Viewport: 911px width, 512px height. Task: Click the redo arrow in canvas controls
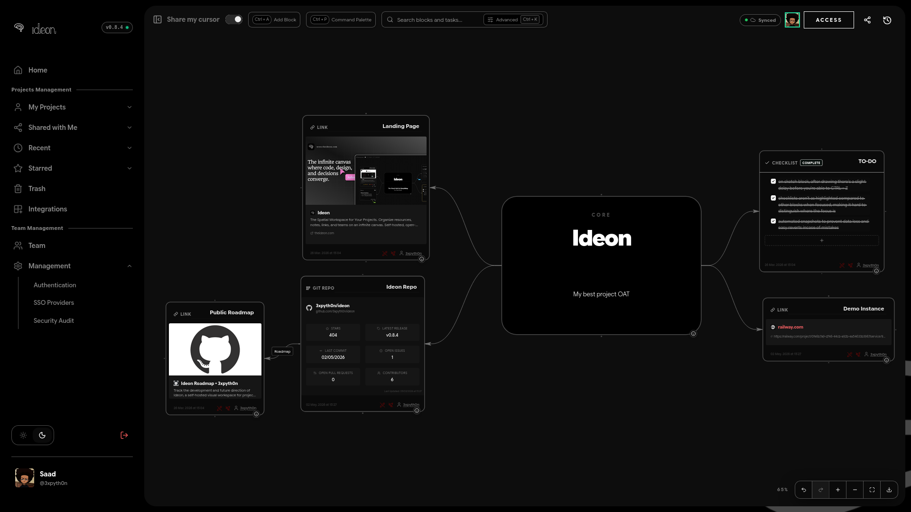coord(821,490)
